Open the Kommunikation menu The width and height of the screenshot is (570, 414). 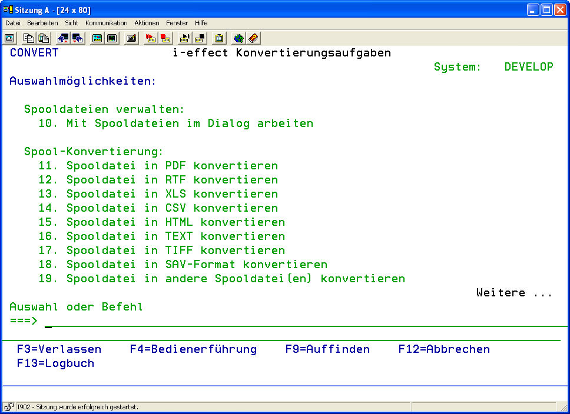107,23
